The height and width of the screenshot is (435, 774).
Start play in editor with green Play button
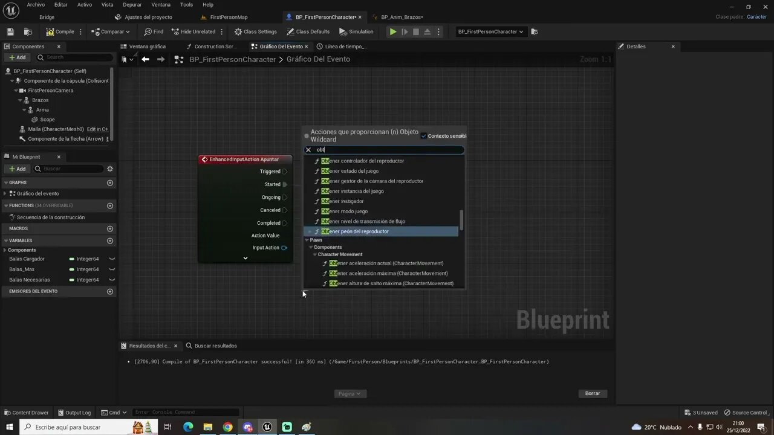(393, 31)
